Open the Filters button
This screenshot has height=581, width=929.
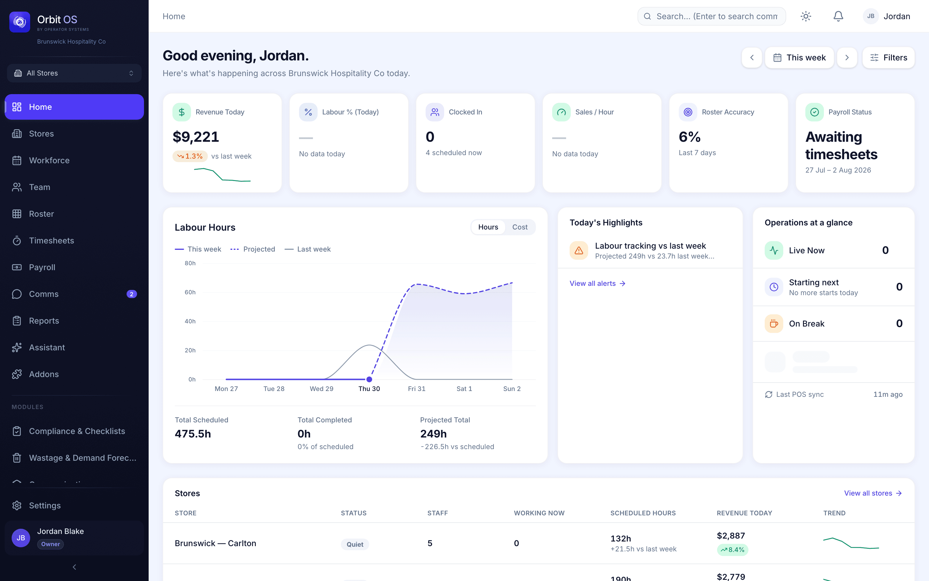(888, 58)
